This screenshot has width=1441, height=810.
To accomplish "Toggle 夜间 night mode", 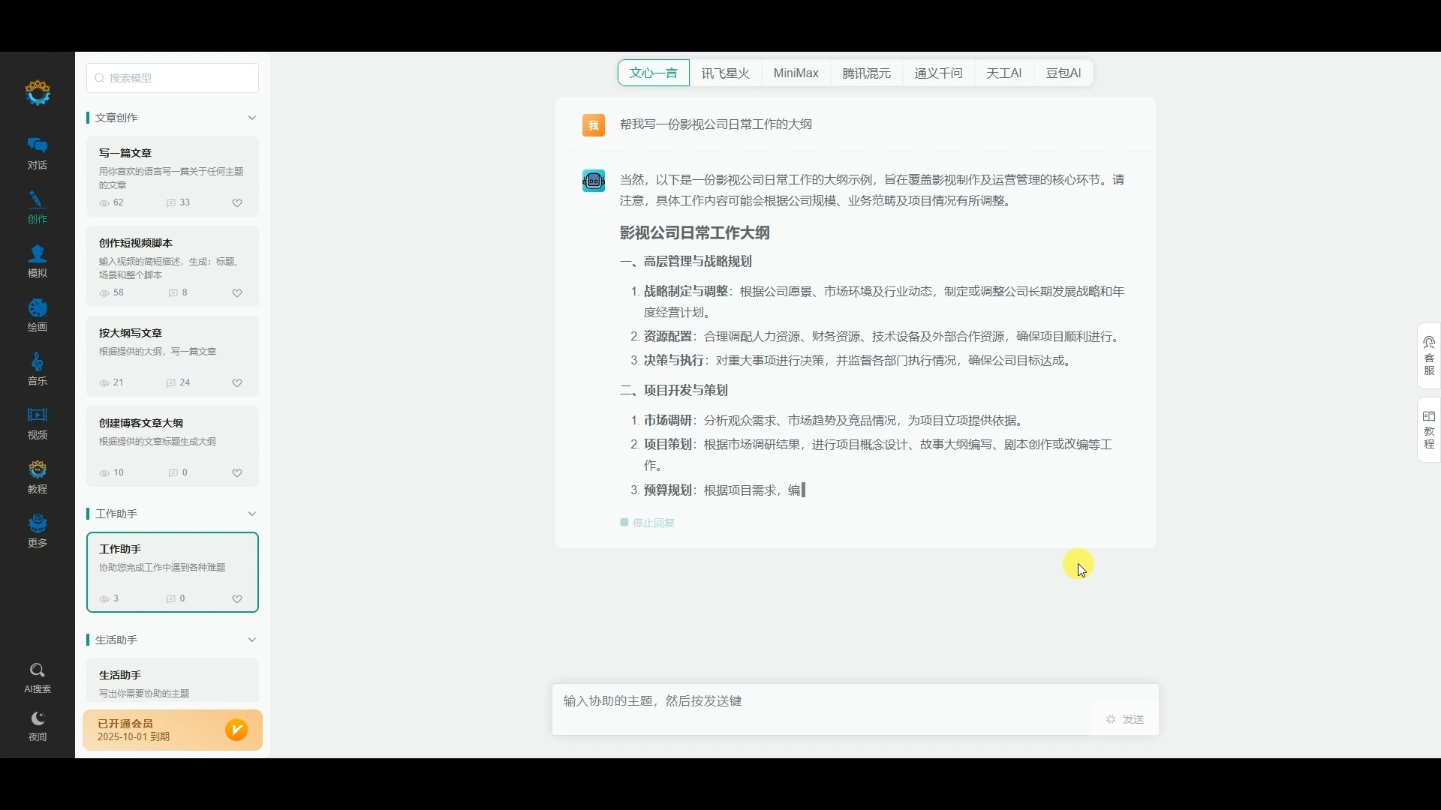I will coord(38,727).
